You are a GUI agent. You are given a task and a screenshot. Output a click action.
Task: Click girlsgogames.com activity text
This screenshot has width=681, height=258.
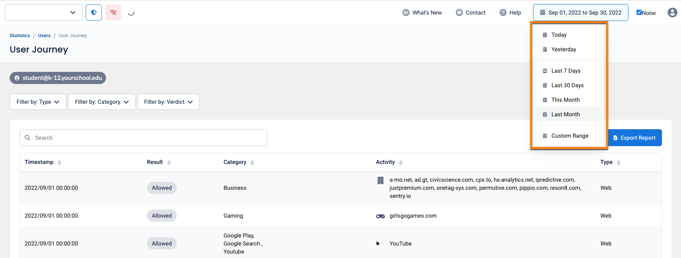(x=413, y=216)
